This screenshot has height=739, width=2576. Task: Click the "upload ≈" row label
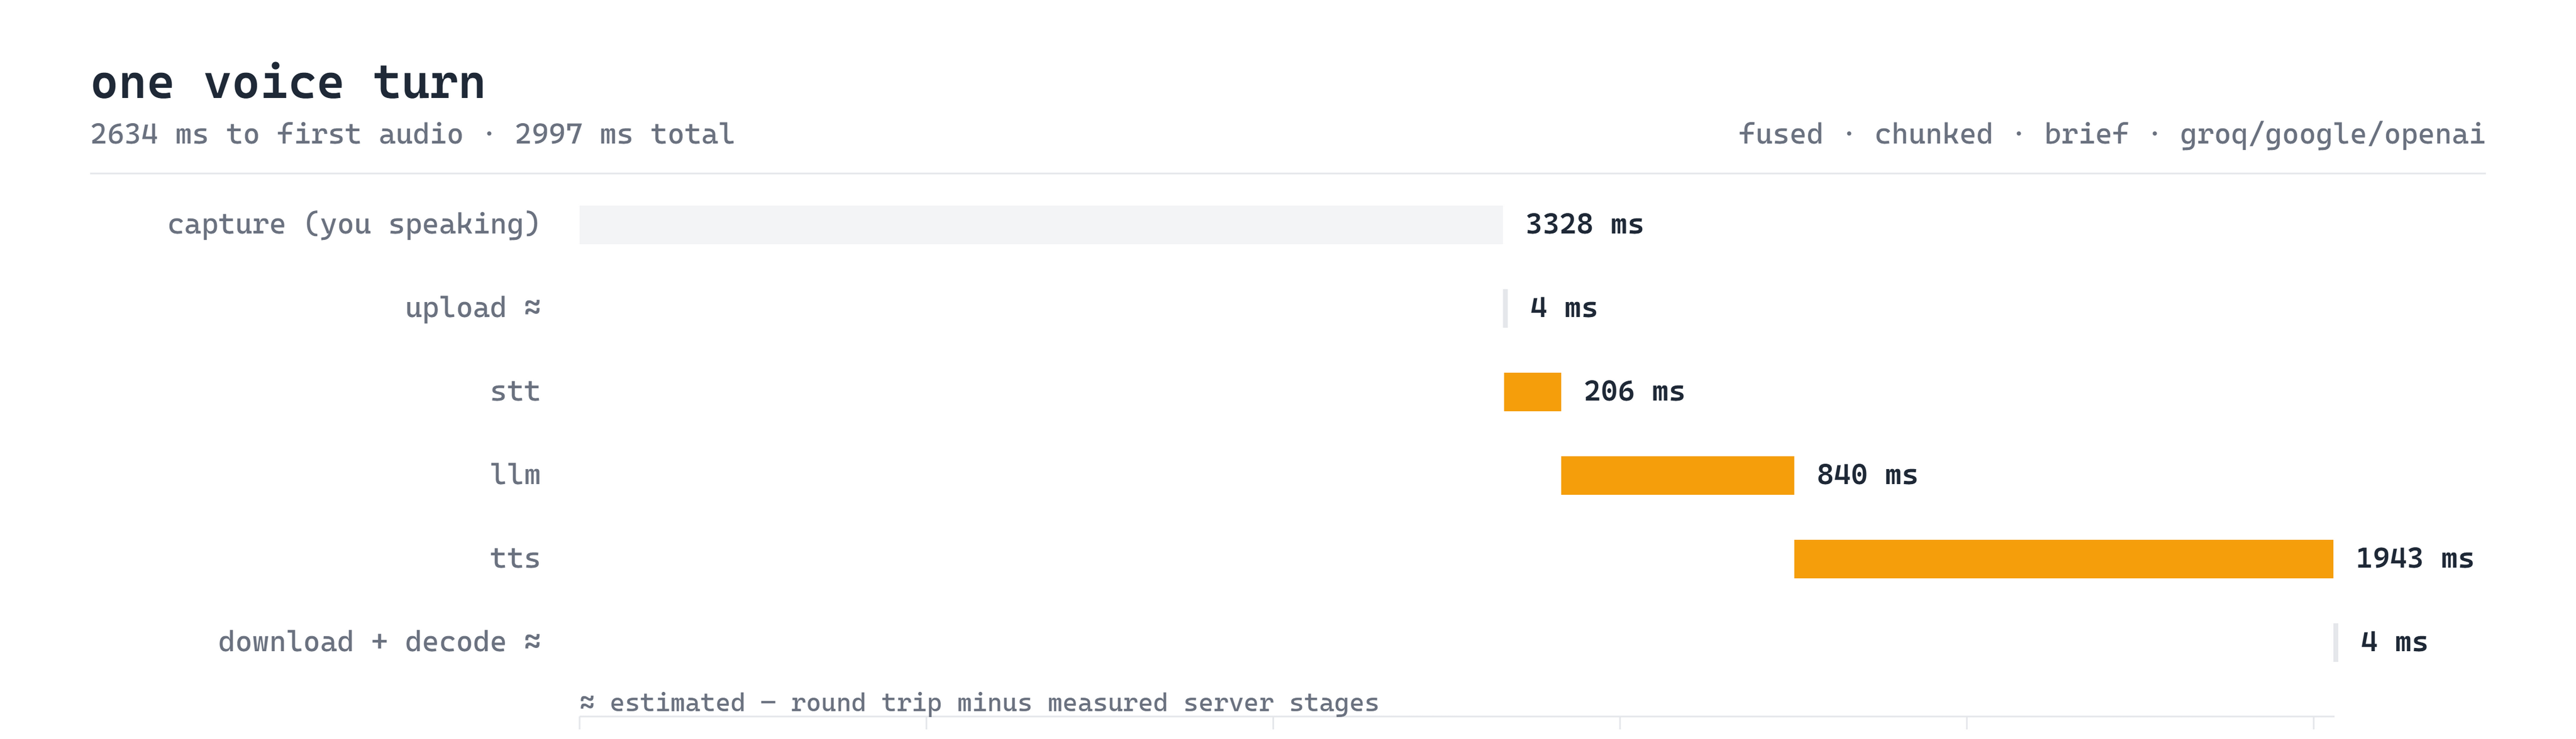(x=473, y=308)
